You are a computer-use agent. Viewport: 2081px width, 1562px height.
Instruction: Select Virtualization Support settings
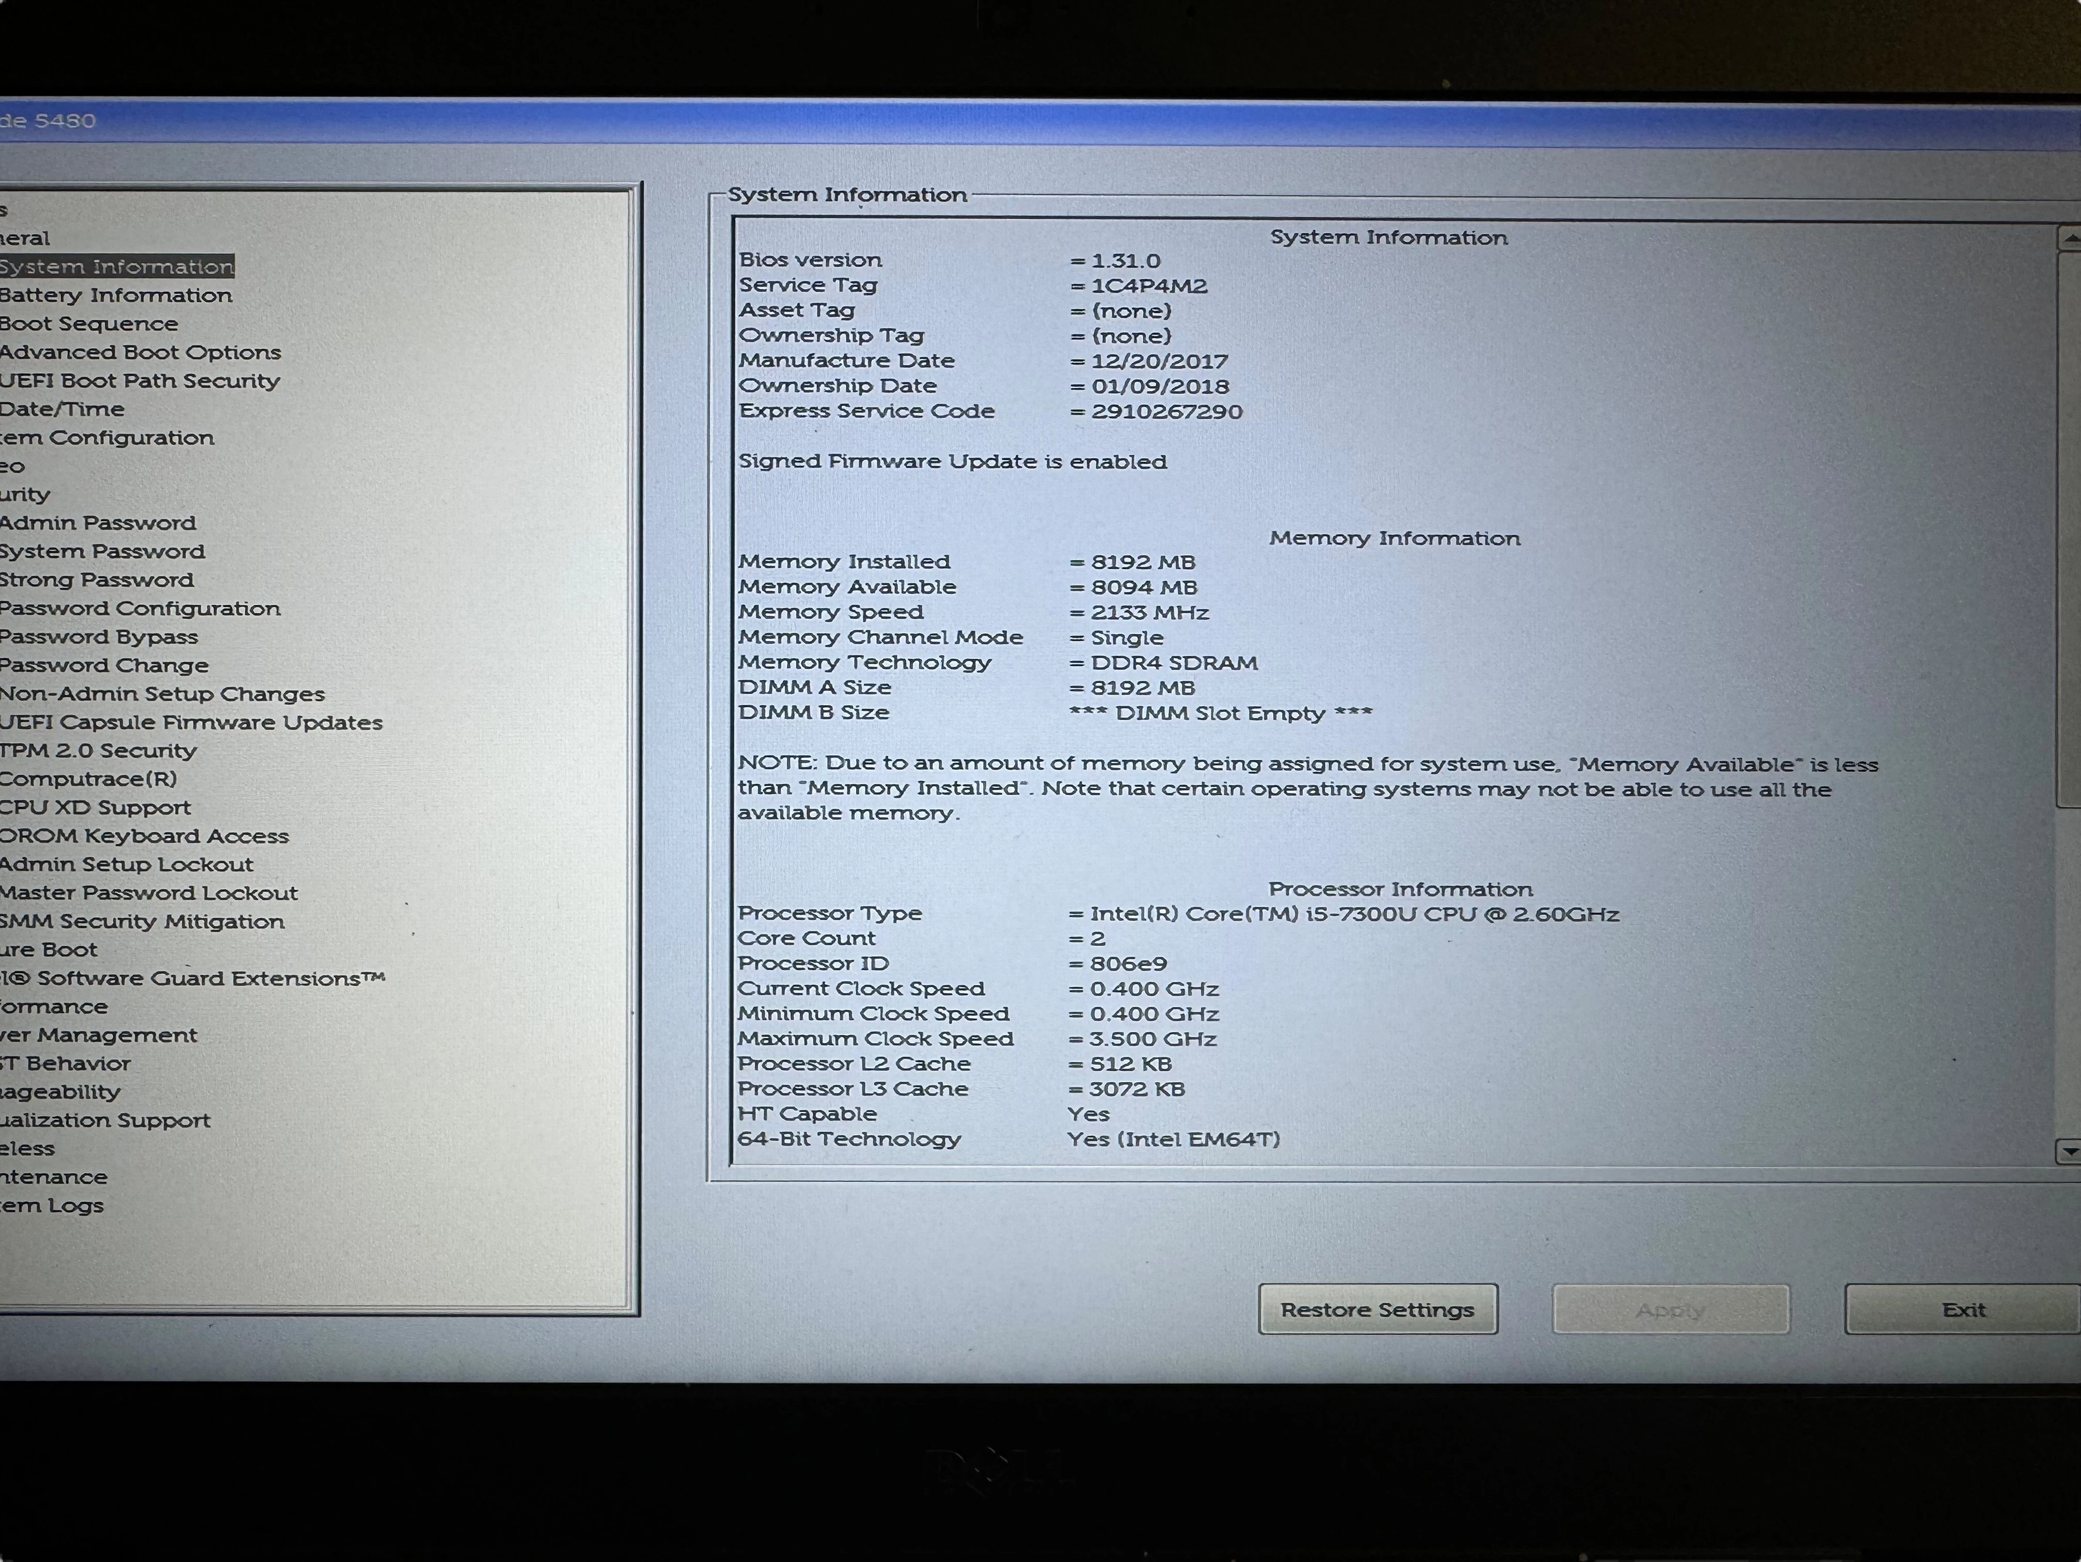coord(104,1120)
